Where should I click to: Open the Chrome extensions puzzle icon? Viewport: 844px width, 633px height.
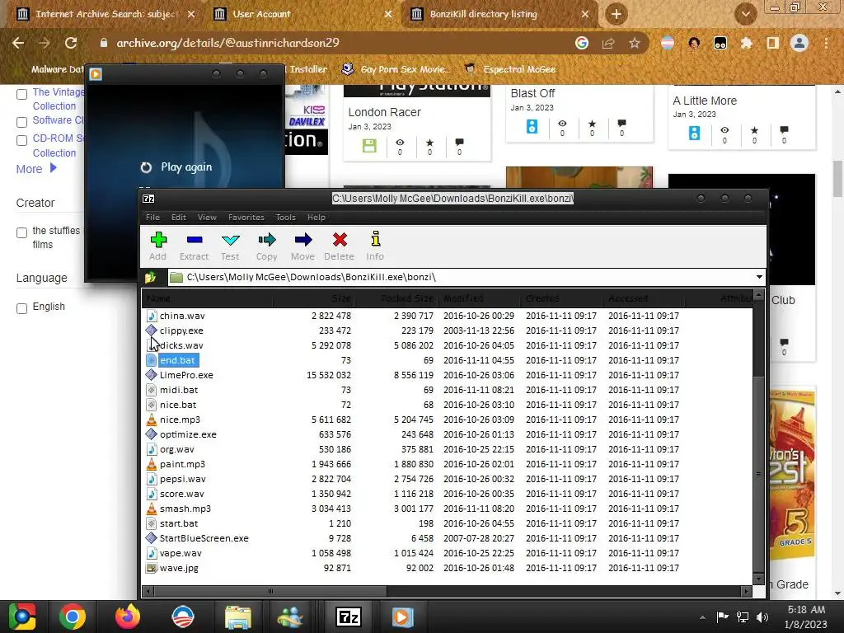click(747, 43)
